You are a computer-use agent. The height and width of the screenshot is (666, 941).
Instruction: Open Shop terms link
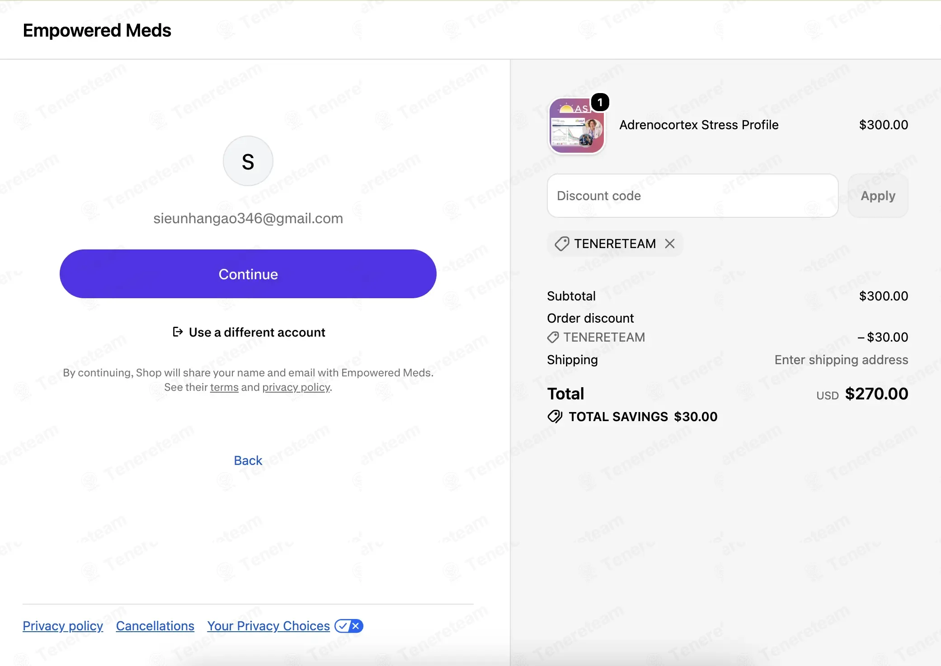click(224, 387)
